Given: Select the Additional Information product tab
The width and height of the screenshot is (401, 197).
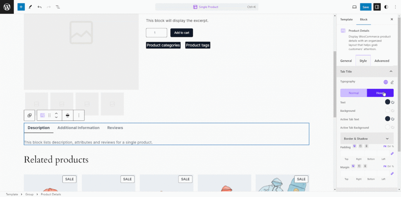Looking at the screenshot, I should point(78,127).
